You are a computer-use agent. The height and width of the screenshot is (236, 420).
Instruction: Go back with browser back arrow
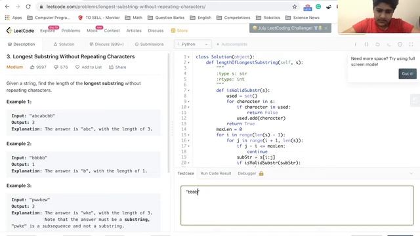pyautogui.click(x=7, y=7)
